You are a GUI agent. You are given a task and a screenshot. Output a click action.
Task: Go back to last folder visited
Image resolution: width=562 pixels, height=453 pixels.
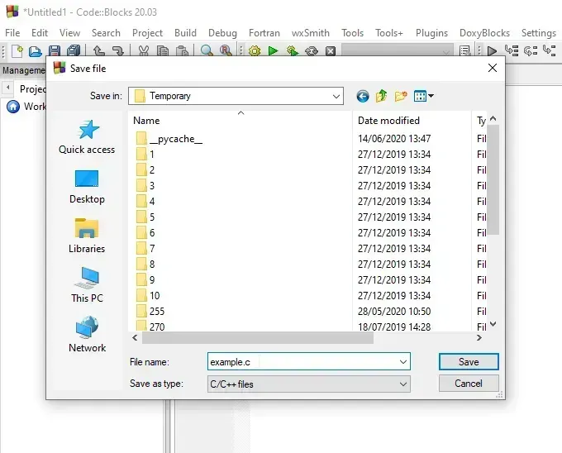[x=363, y=96]
